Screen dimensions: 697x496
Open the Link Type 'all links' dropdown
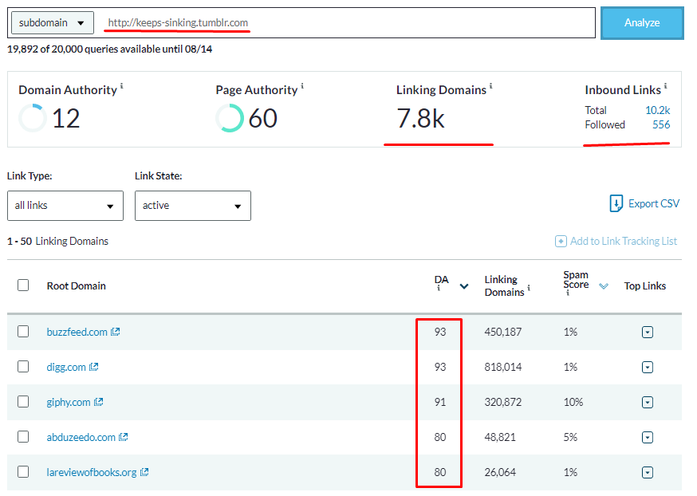point(65,205)
